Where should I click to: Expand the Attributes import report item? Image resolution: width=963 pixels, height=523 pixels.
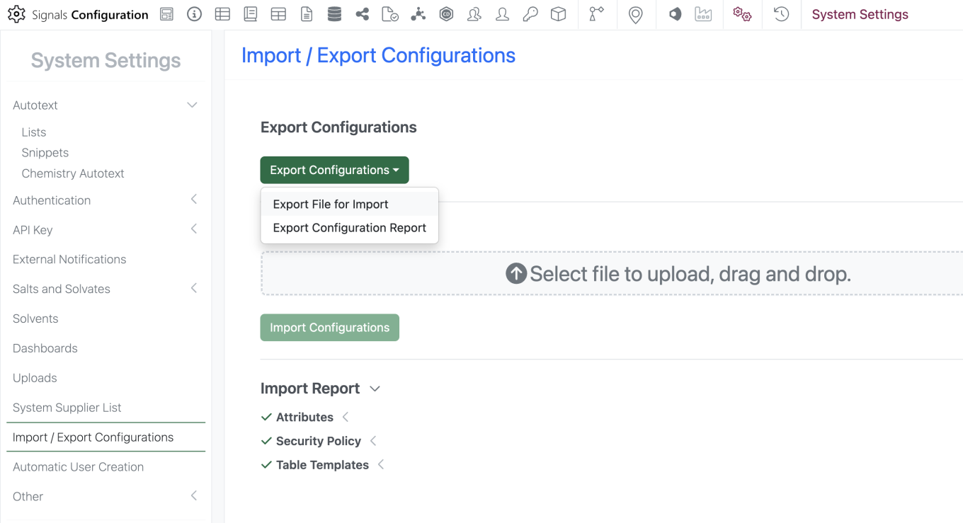(346, 417)
